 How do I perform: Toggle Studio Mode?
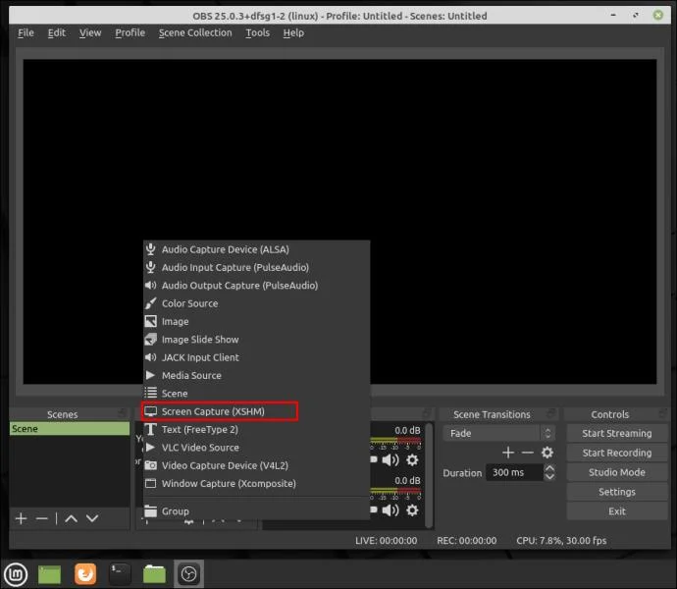pos(616,472)
